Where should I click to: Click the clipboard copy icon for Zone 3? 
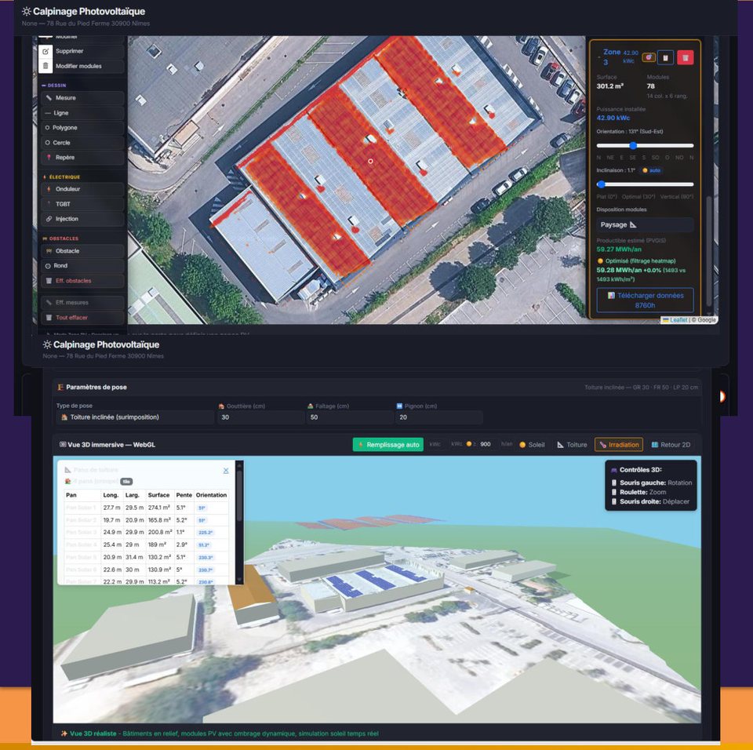click(665, 56)
